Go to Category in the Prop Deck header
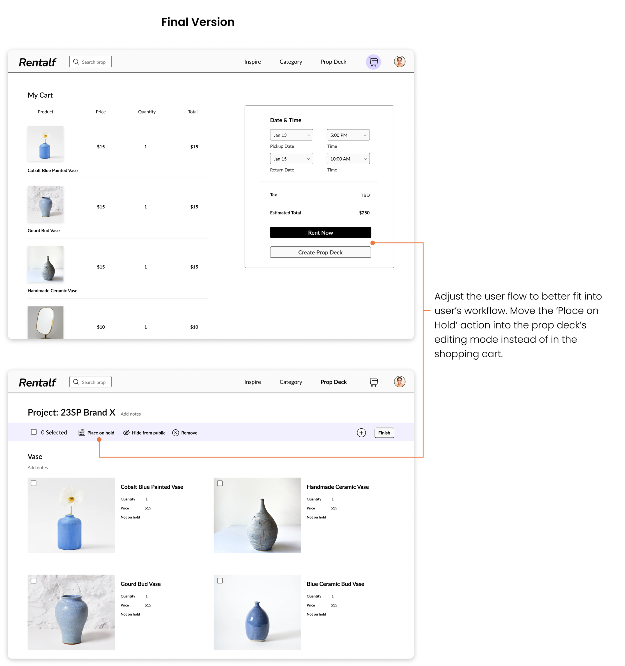625x666 pixels. click(290, 382)
